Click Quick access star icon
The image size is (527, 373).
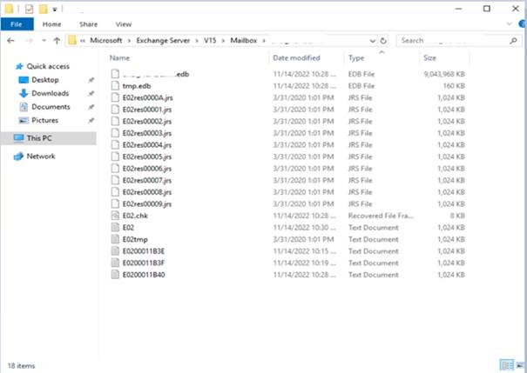point(19,66)
